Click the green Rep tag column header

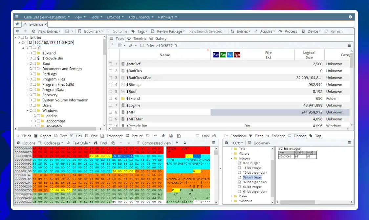(223, 55)
